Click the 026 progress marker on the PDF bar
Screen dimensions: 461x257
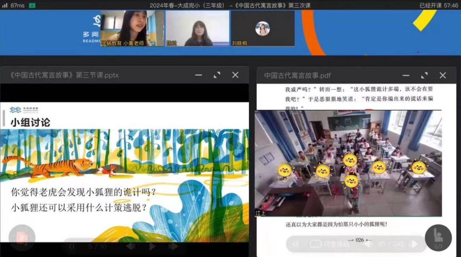(361, 240)
